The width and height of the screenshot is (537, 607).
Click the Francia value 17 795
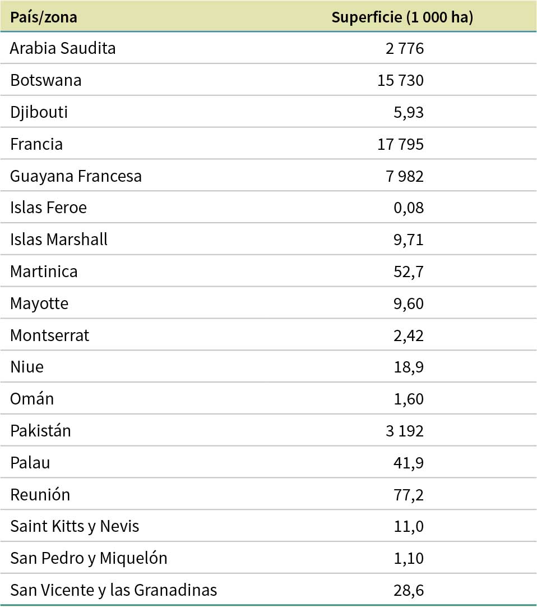pos(400,144)
